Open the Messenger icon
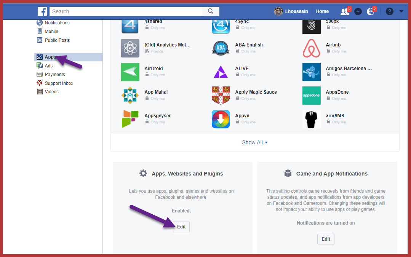This screenshot has height=257, width=411. point(358,11)
